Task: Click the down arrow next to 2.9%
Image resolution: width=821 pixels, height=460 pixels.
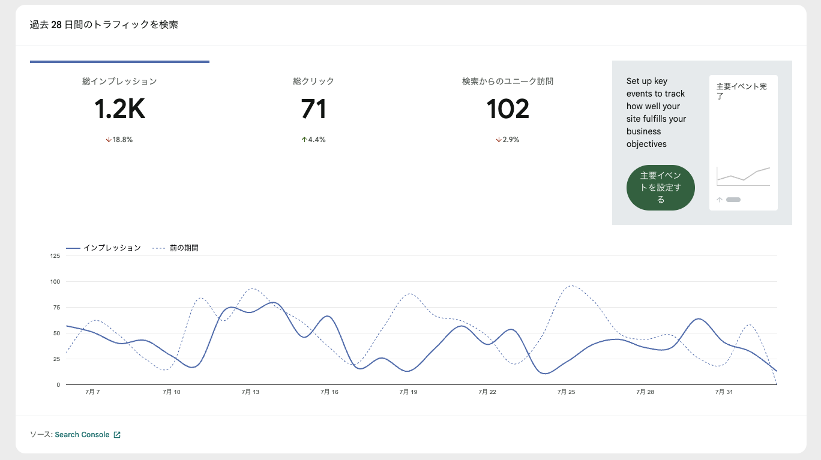Action: click(x=498, y=140)
